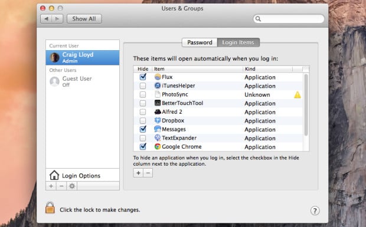366x227 pixels.
Task: Click the yellow minimize window button
Action: [51, 8]
